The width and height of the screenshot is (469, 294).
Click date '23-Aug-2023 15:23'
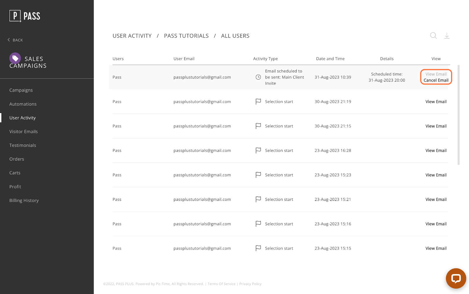[333, 175]
